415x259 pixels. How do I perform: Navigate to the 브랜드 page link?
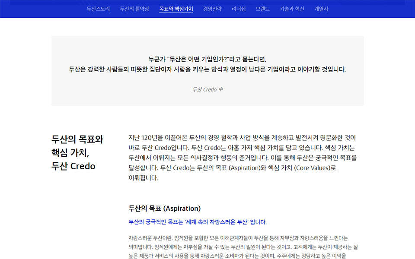point(262,9)
